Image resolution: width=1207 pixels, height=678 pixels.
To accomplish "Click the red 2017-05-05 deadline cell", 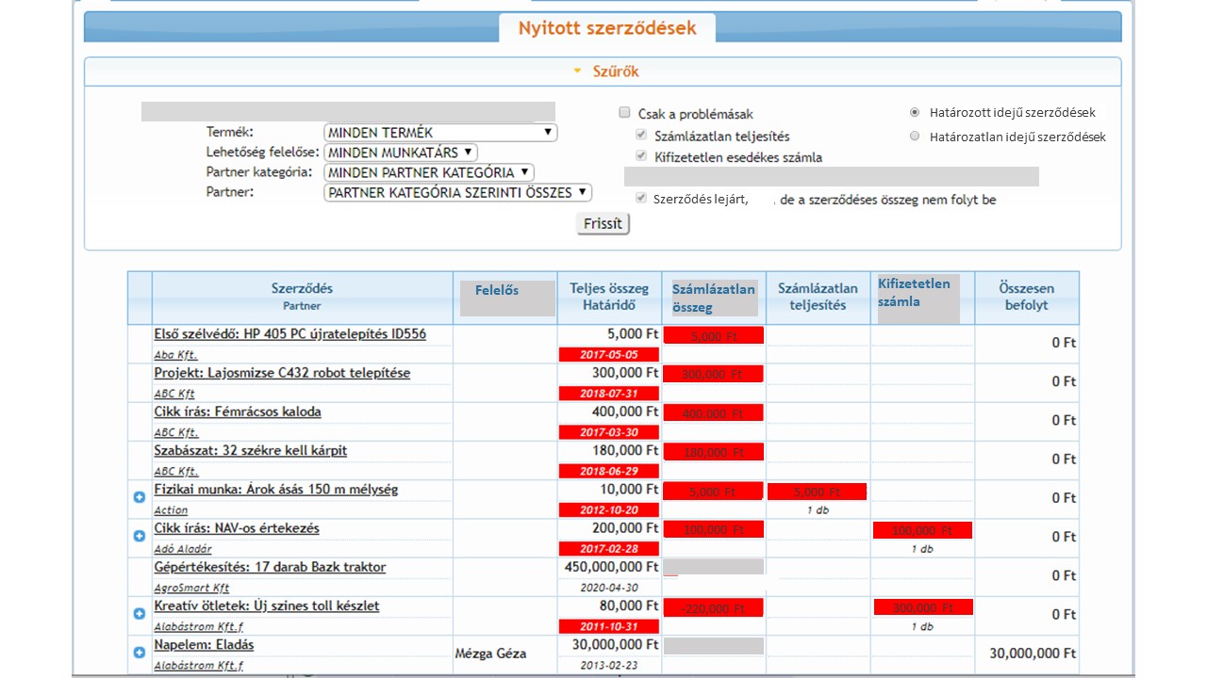I will (608, 355).
